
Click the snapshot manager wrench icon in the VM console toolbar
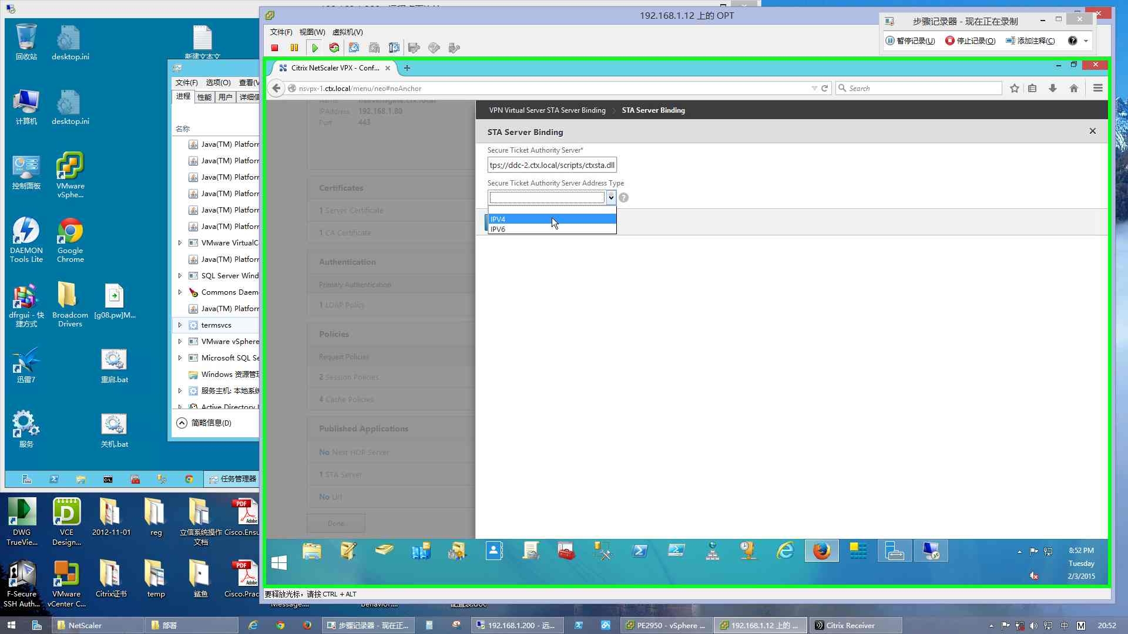click(x=394, y=48)
